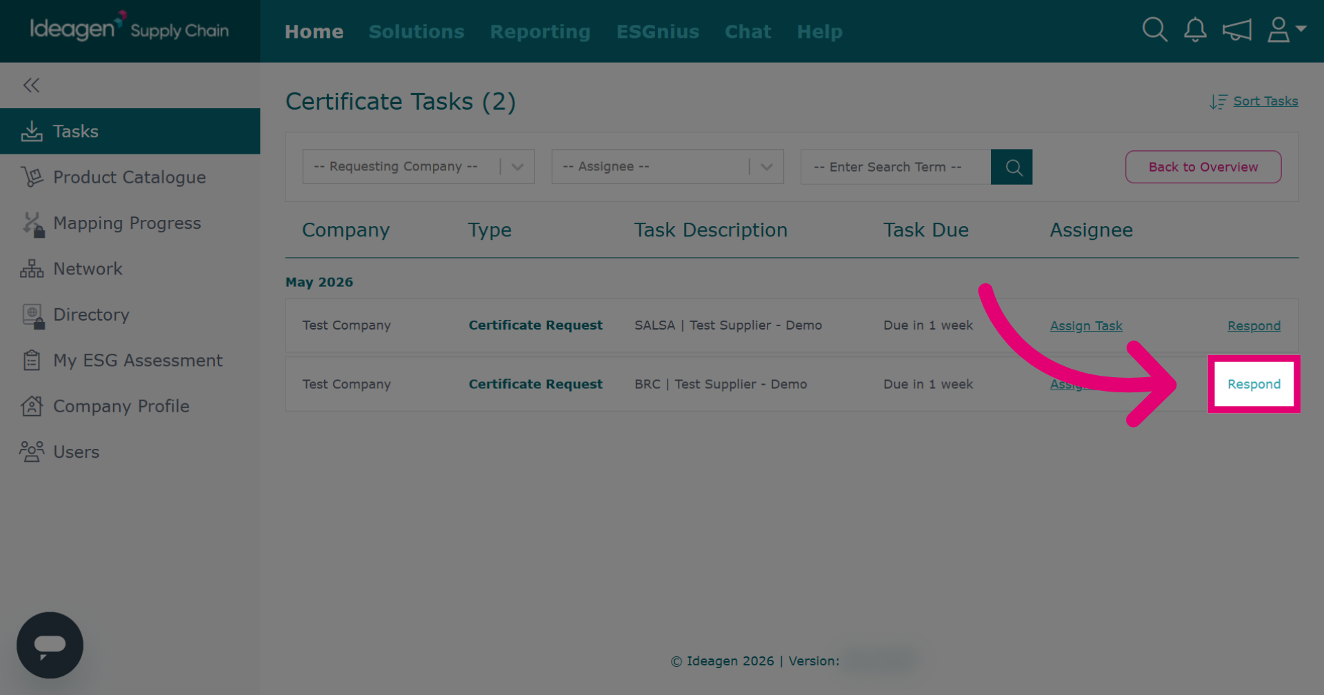
Task: Open the Home menu
Action: (x=314, y=32)
